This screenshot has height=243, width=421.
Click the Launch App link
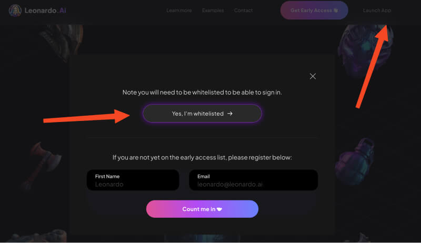(377, 11)
